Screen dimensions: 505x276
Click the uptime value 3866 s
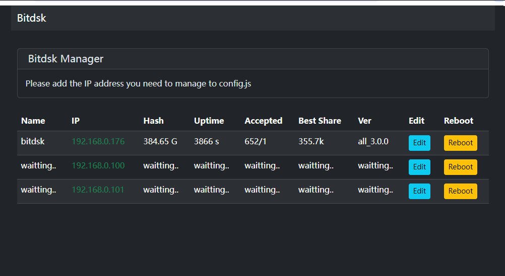pyautogui.click(x=206, y=141)
